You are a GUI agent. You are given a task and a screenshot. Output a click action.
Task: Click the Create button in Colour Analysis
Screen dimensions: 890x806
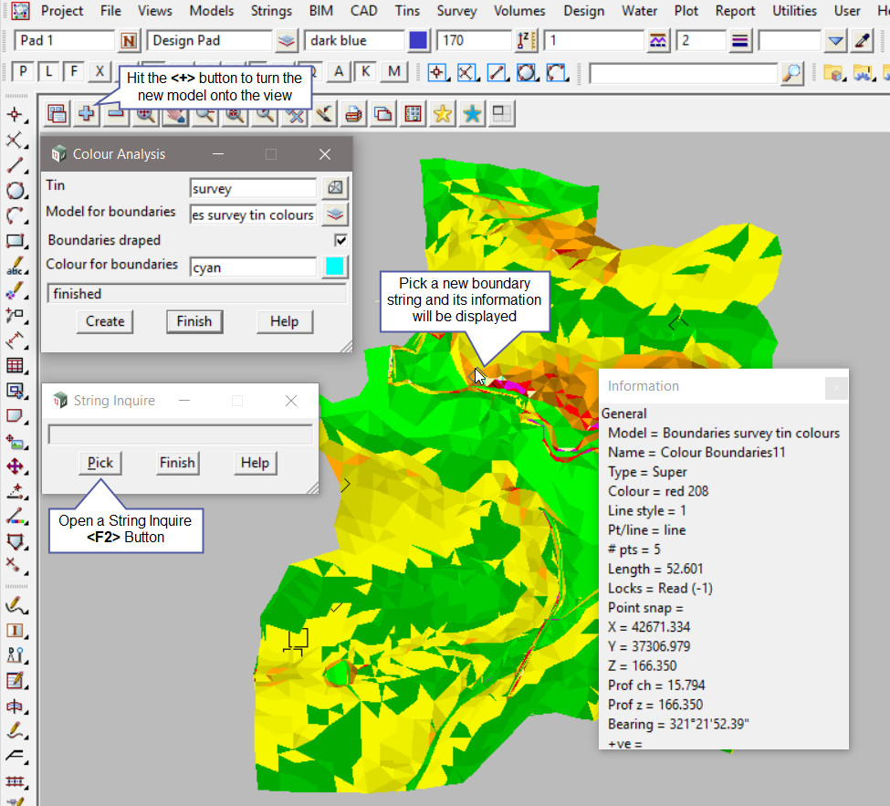point(105,321)
